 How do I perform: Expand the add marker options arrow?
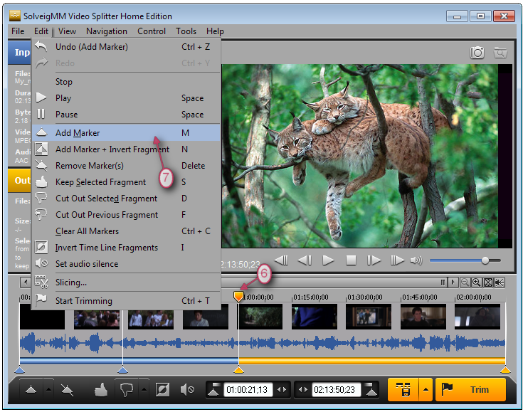[48, 390]
